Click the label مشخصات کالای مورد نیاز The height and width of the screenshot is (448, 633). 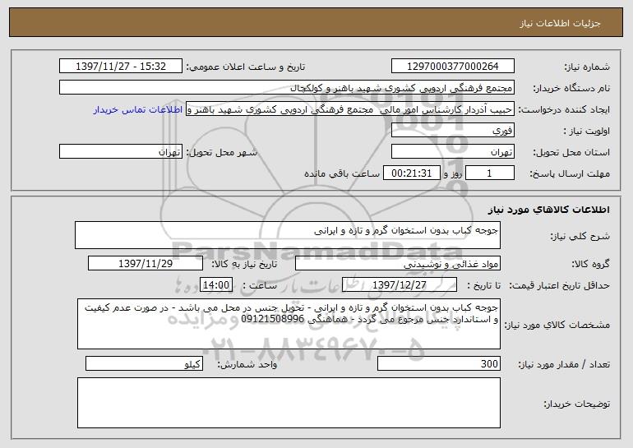pos(558,325)
